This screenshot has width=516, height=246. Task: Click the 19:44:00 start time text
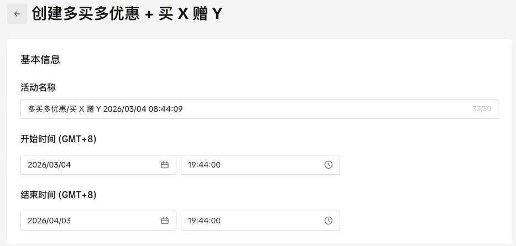204,165
